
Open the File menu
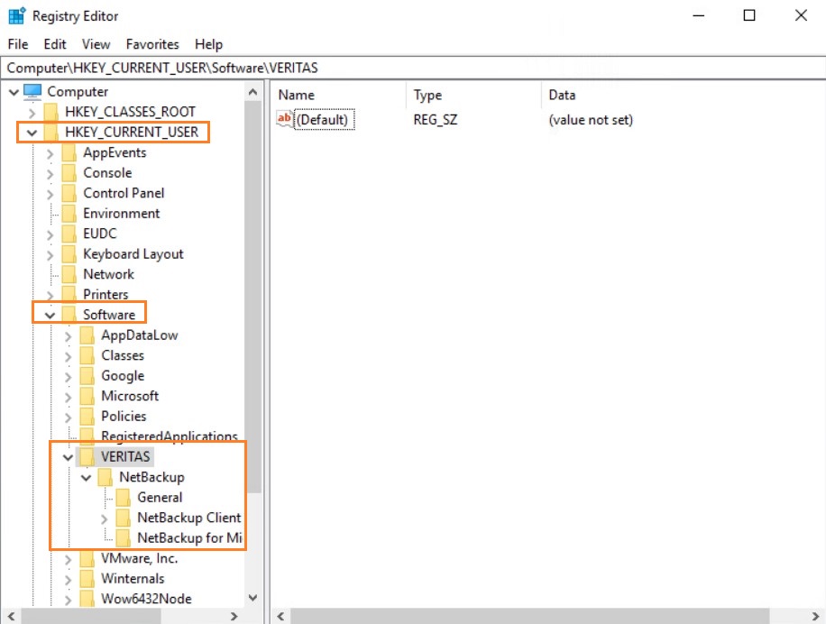click(18, 44)
